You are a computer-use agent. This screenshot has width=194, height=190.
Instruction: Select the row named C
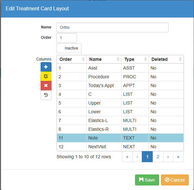click(x=120, y=94)
